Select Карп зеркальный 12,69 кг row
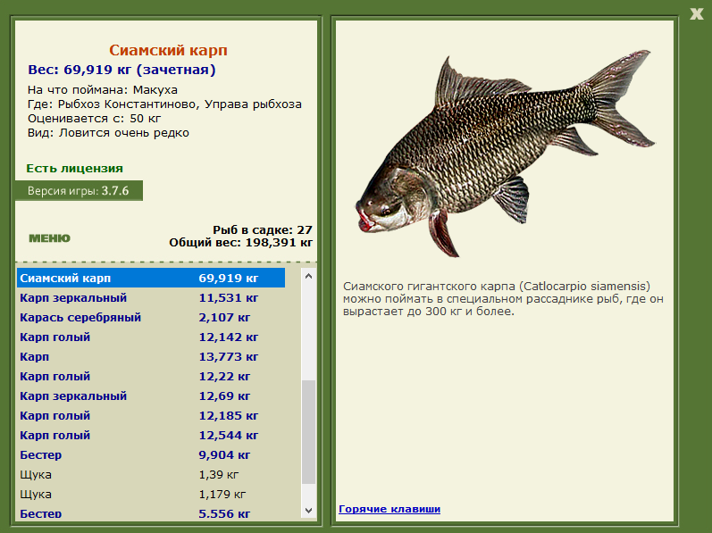712x533 pixels. [x=151, y=396]
